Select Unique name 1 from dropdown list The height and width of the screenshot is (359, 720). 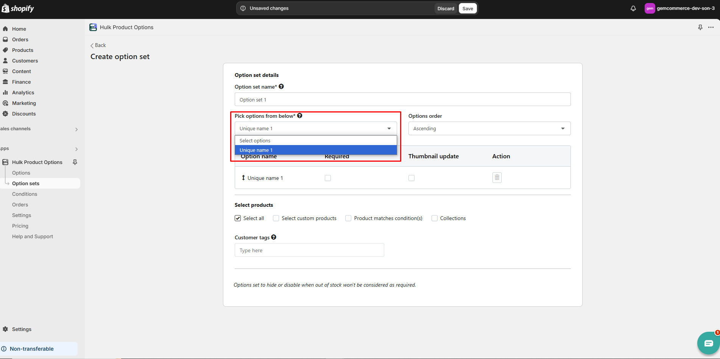coord(315,150)
